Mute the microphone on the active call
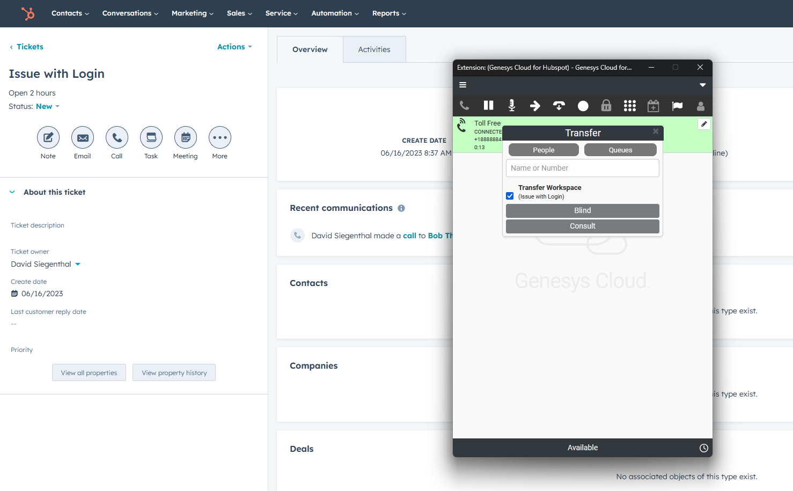Viewport: 793px width, 491px height. (511, 105)
